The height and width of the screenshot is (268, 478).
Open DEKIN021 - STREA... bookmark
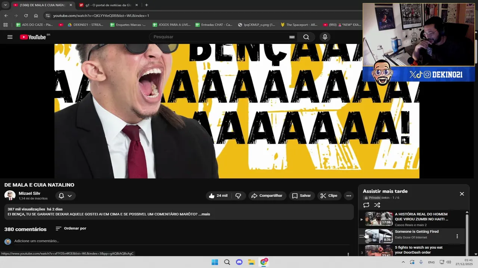pyautogui.click(x=86, y=25)
